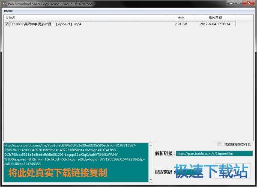Click the link box scroll up arrow
Viewport: 257px width, 187px height.
pos(151,145)
